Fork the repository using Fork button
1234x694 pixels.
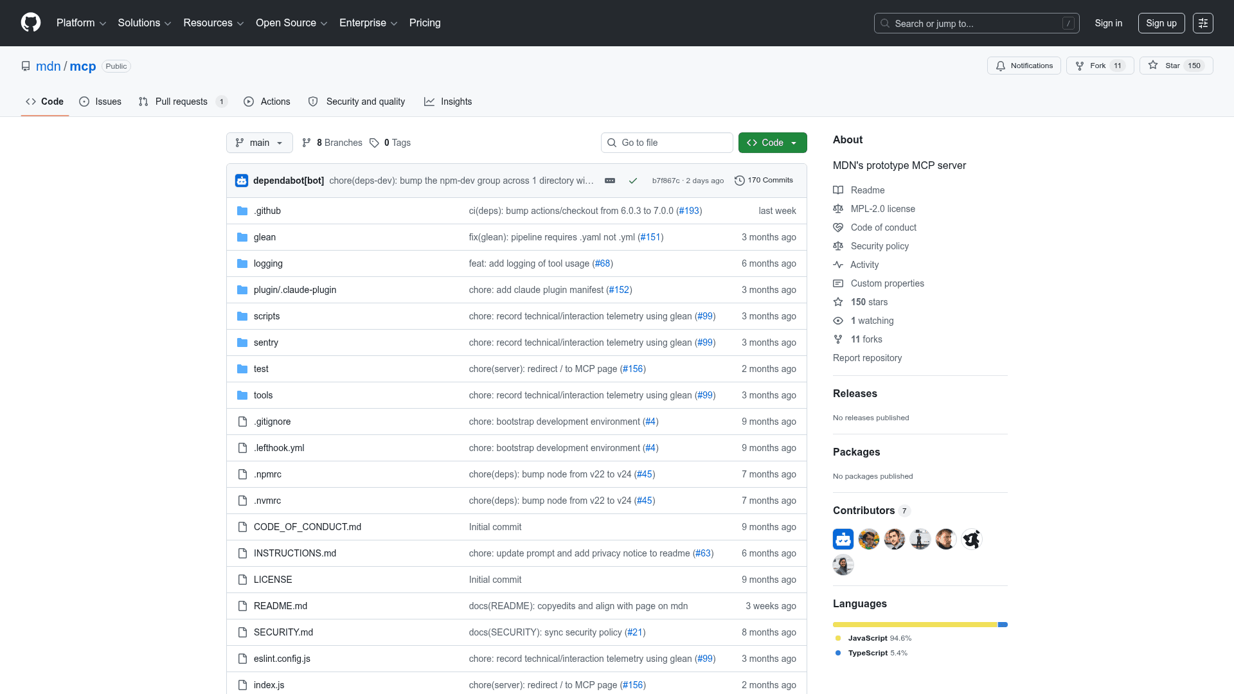(1100, 66)
